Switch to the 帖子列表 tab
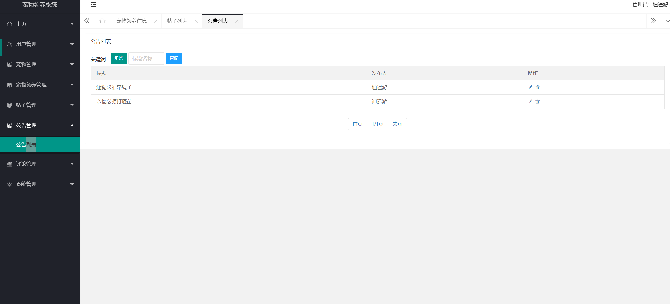The width and height of the screenshot is (670, 304). [x=177, y=21]
